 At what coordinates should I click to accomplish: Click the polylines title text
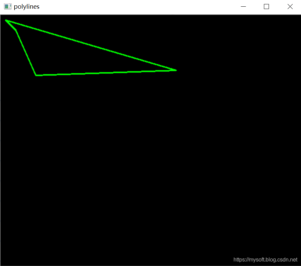pyautogui.click(x=27, y=7)
